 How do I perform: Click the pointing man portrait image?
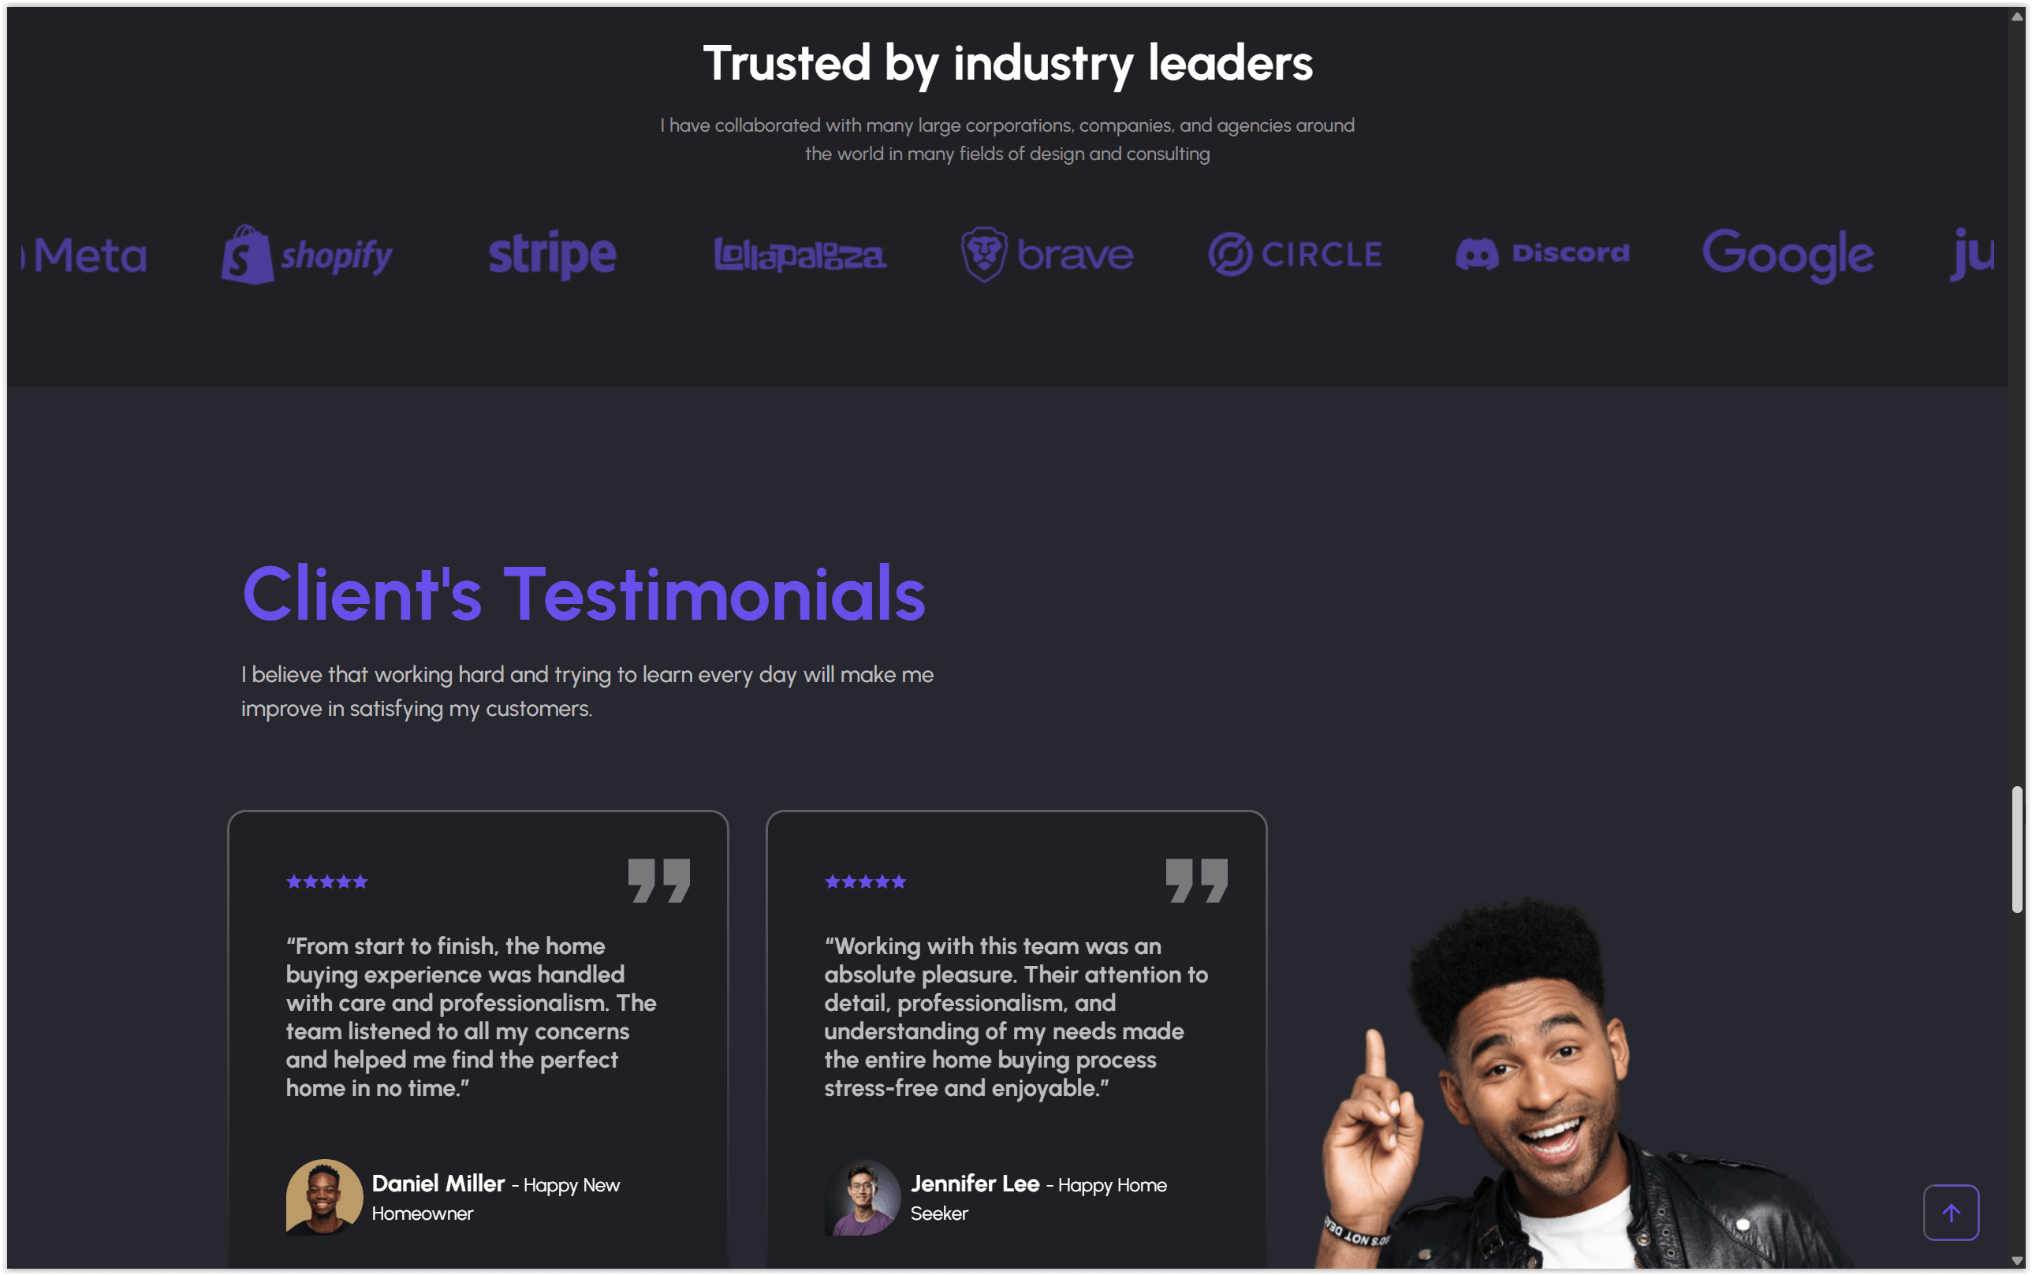tap(1560, 1083)
